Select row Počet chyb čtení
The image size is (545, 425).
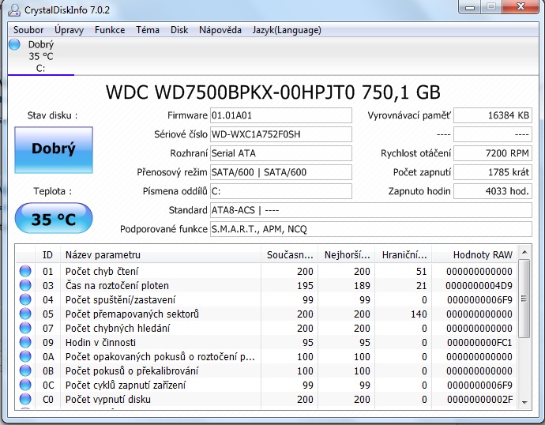266,271
